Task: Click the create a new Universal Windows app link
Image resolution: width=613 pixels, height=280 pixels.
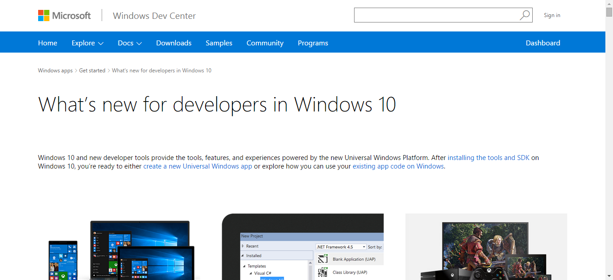Action: 197,166
